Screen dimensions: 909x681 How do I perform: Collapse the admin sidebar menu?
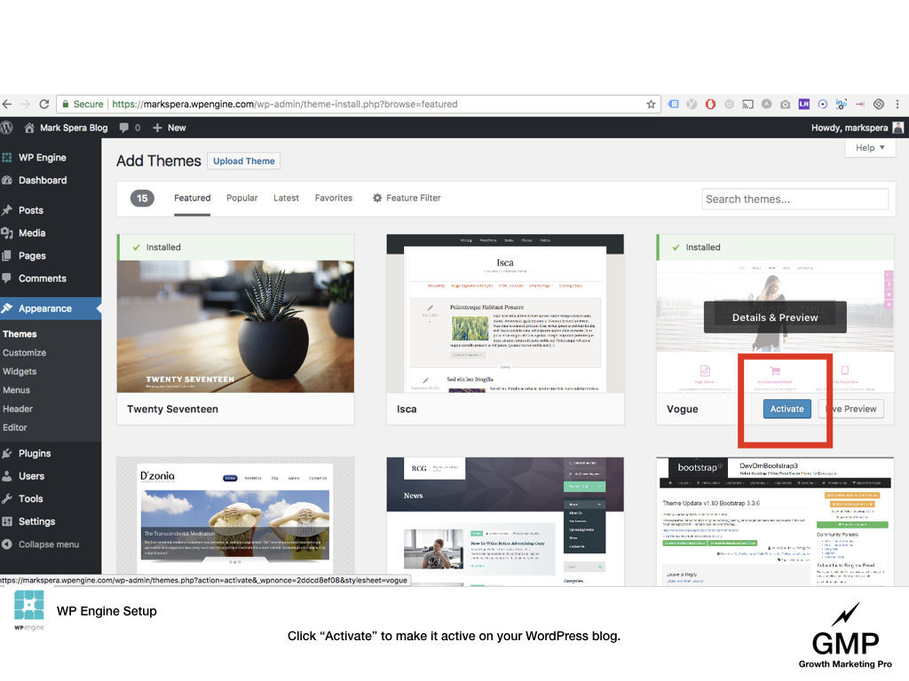tap(51, 544)
